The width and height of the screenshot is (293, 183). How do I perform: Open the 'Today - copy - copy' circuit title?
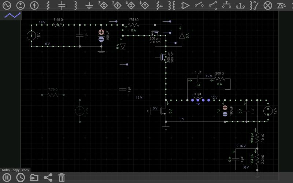click(15, 170)
